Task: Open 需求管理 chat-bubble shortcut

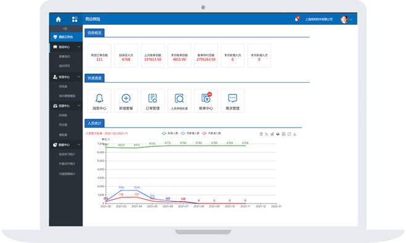Action: [x=232, y=101]
